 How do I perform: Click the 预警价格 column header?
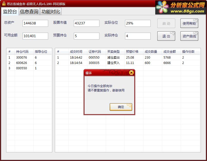(x=134, y=52)
